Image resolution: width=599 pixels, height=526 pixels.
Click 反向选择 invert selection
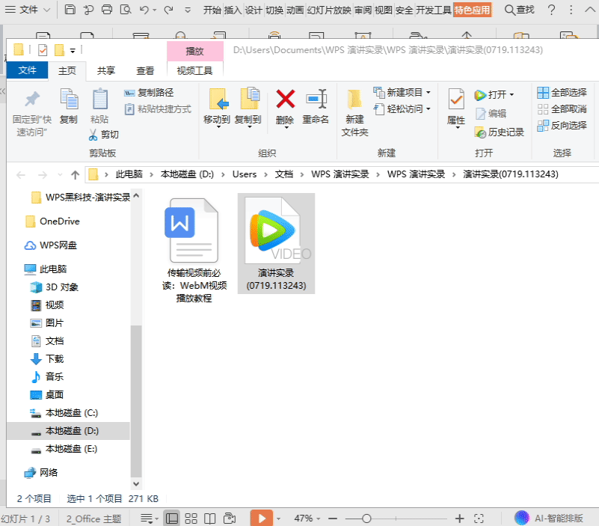[x=562, y=126]
